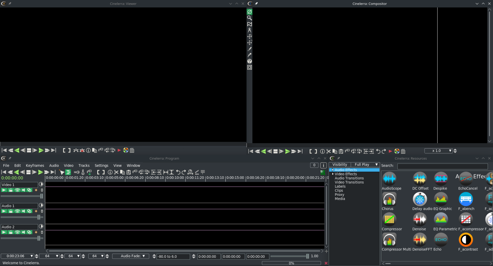Viewport: 493px width, 266px height.
Task: Click the Visibility button in Resources
Action: click(x=339, y=165)
